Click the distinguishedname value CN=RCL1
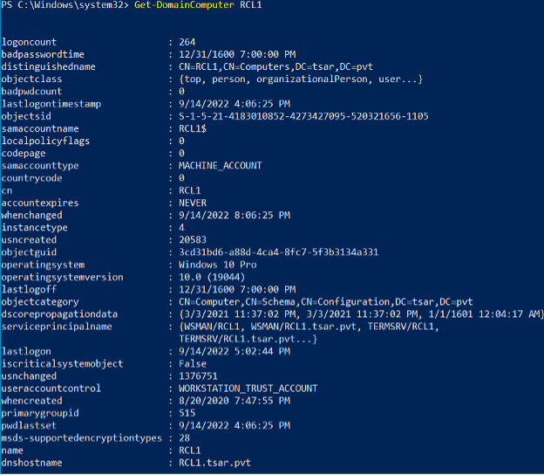The image size is (544, 475). [275, 66]
